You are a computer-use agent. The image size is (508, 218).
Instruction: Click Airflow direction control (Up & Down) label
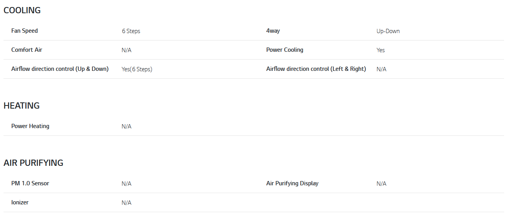pos(60,69)
